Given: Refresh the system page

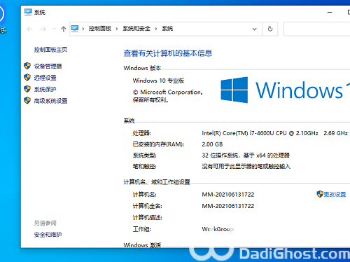Looking at the screenshot, I should (270, 29).
